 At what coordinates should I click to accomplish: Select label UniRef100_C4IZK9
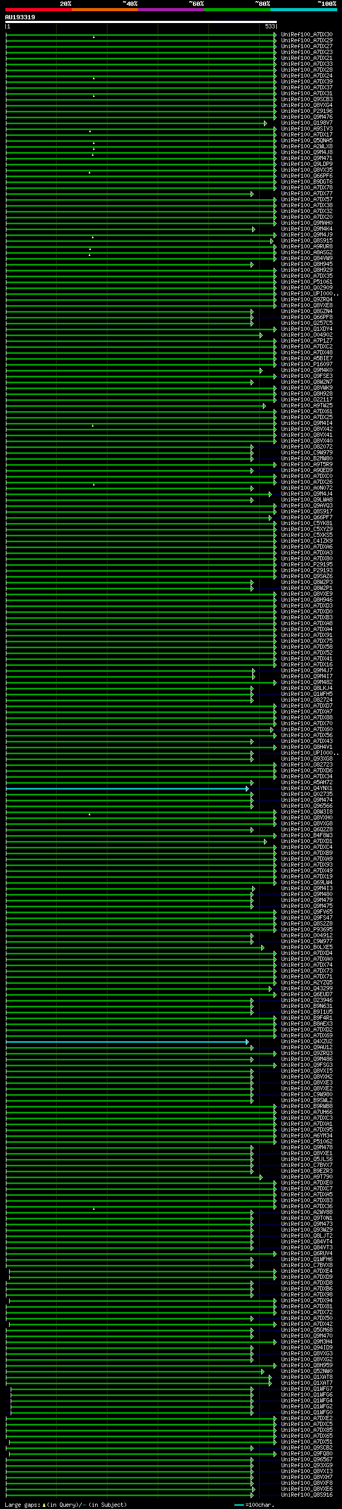click(x=307, y=541)
